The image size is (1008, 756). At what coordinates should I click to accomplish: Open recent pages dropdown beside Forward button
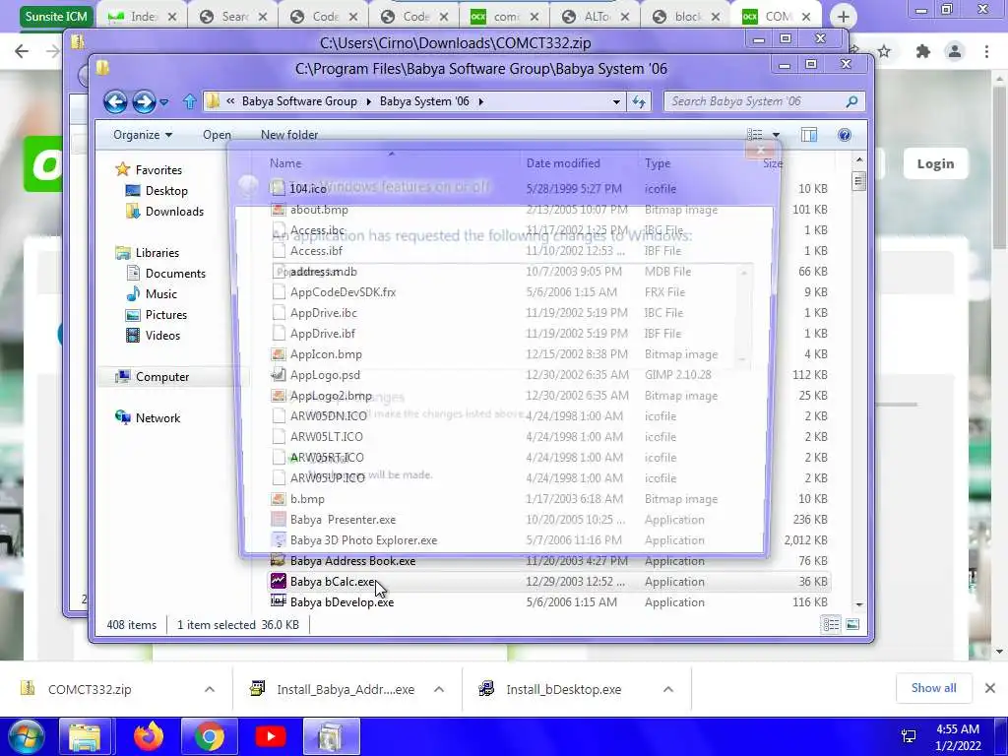pyautogui.click(x=164, y=101)
